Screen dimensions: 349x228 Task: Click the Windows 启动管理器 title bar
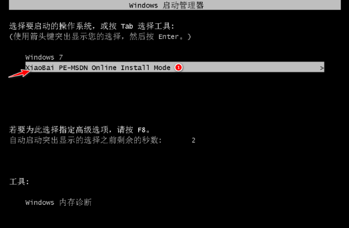(174, 5)
